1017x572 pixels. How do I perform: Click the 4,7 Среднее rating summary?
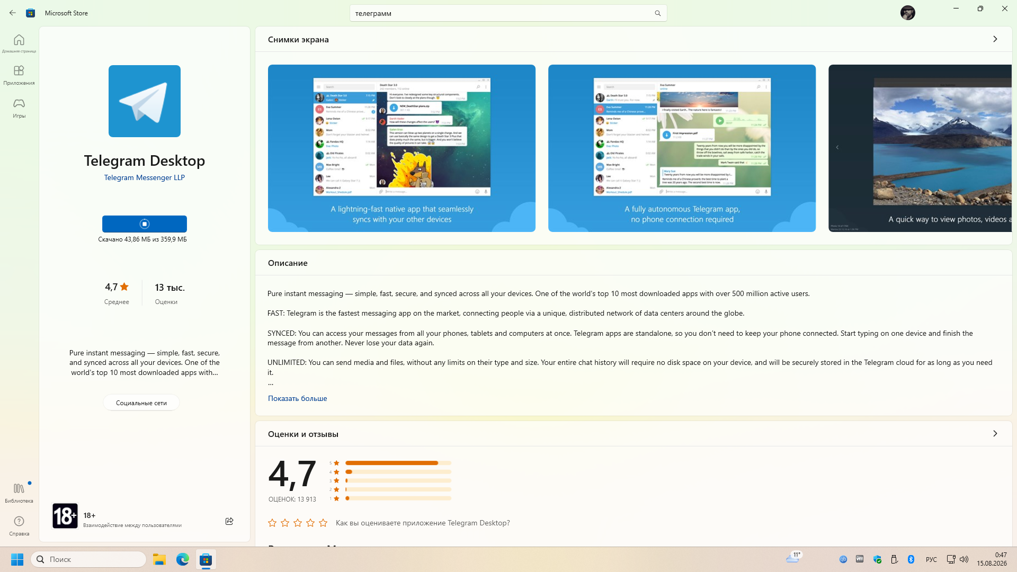117,293
